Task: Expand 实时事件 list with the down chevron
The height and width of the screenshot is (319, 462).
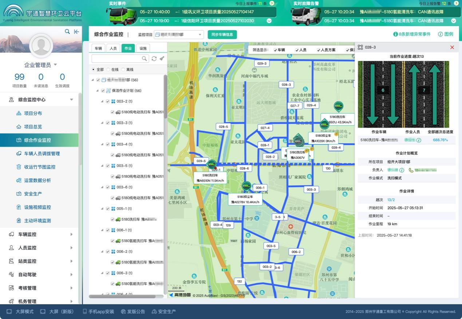Action: (x=269, y=21)
